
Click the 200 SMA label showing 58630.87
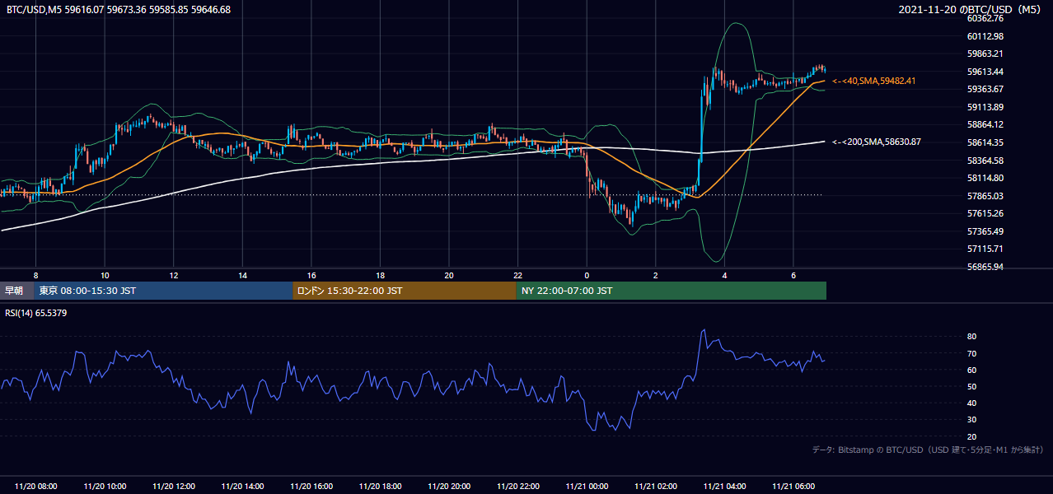pyautogui.click(x=877, y=142)
